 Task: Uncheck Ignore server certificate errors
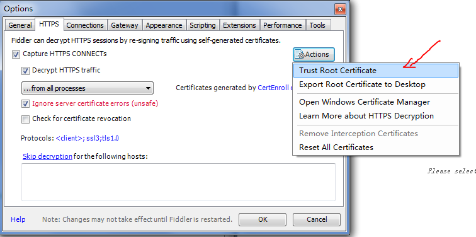(x=25, y=104)
